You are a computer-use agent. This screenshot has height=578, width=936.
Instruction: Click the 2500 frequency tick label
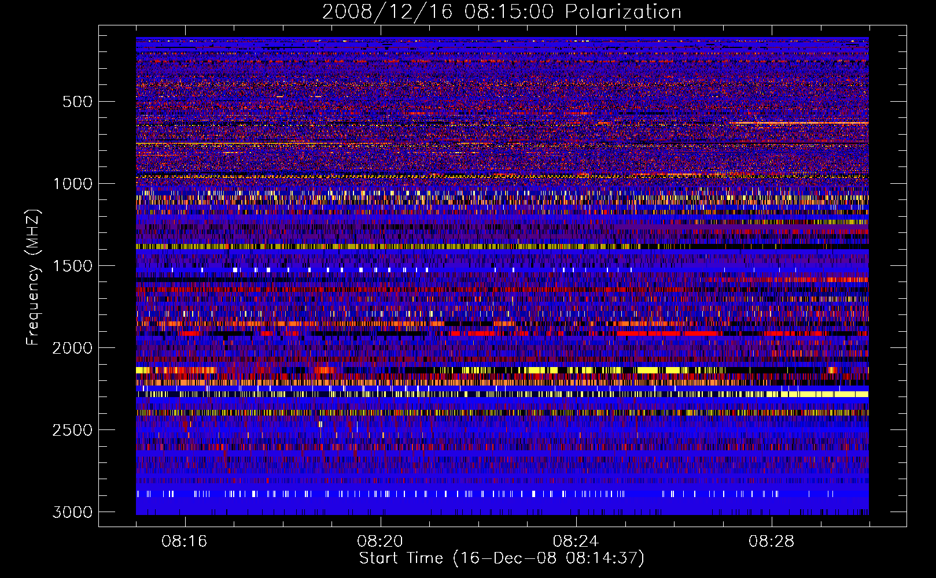(72, 430)
